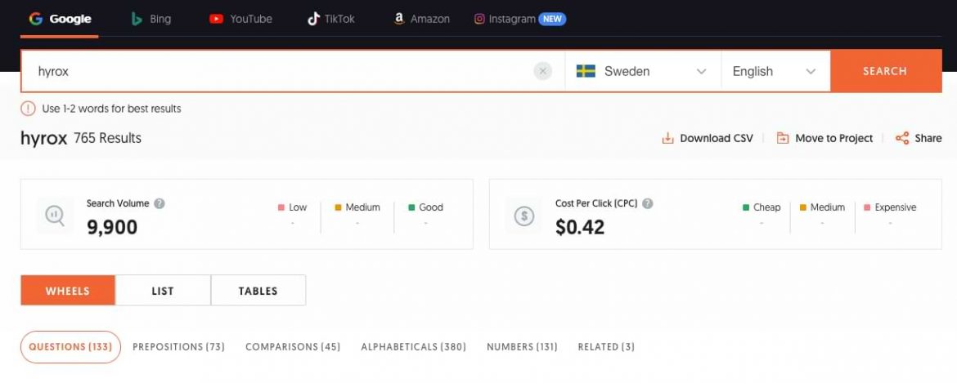Click the Search Volume magnifier icon
The width and height of the screenshot is (957, 383).
click(x=54, y=214)
